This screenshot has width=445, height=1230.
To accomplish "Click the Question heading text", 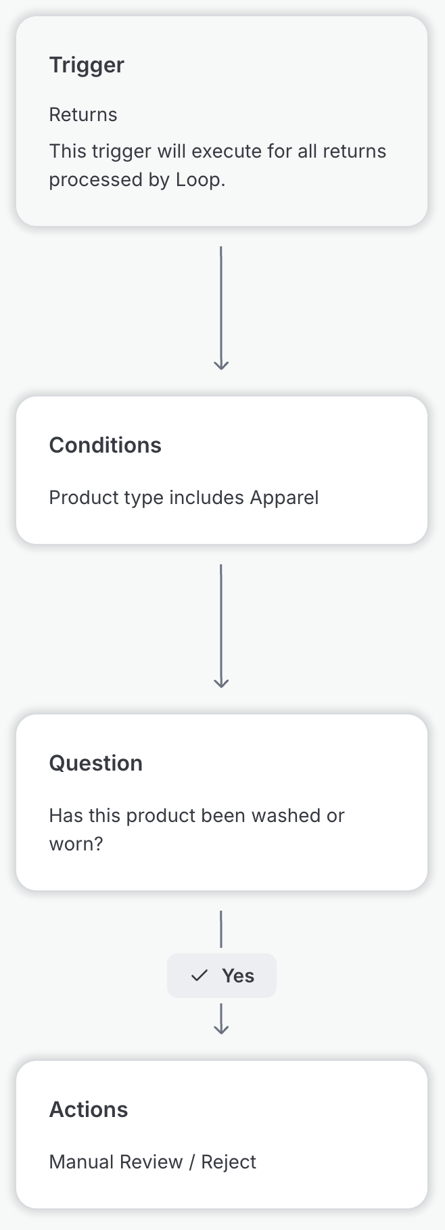I will click(95, 763).
